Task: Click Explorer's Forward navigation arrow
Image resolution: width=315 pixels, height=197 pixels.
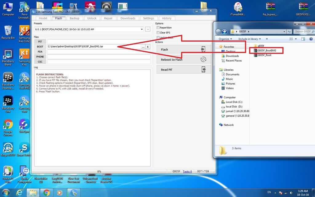Action: click(224, 32)
